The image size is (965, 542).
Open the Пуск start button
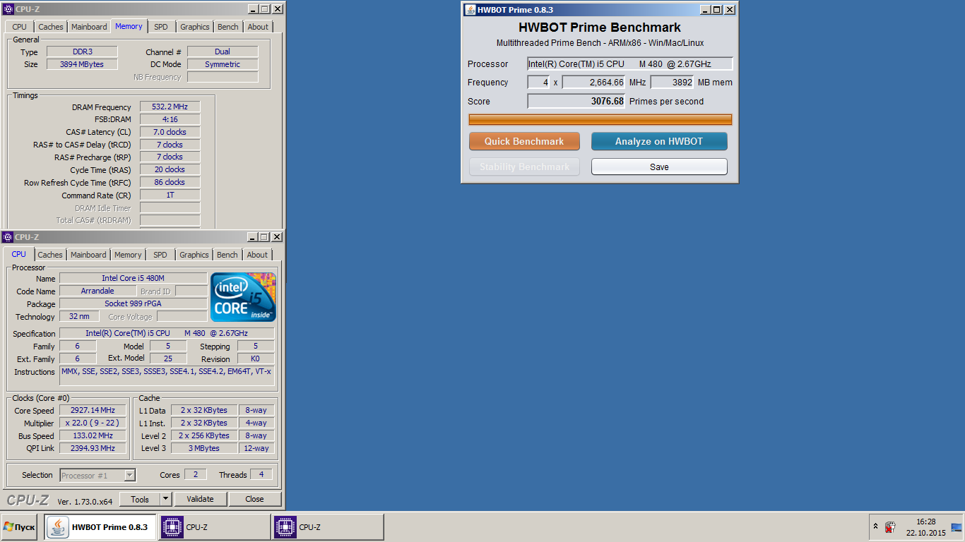(x=19, y=527)
